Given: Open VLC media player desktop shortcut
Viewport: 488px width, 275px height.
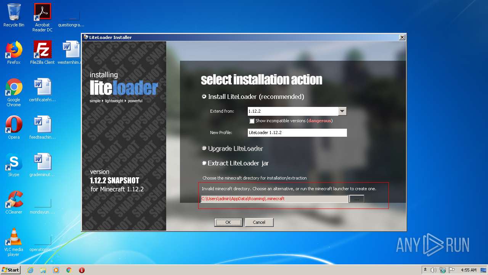Looking at the screenshot, I should pos(14,242).
